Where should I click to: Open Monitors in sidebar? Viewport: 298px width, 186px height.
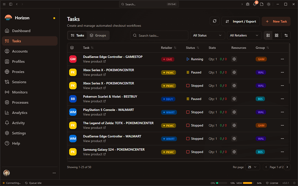(30, 92)
